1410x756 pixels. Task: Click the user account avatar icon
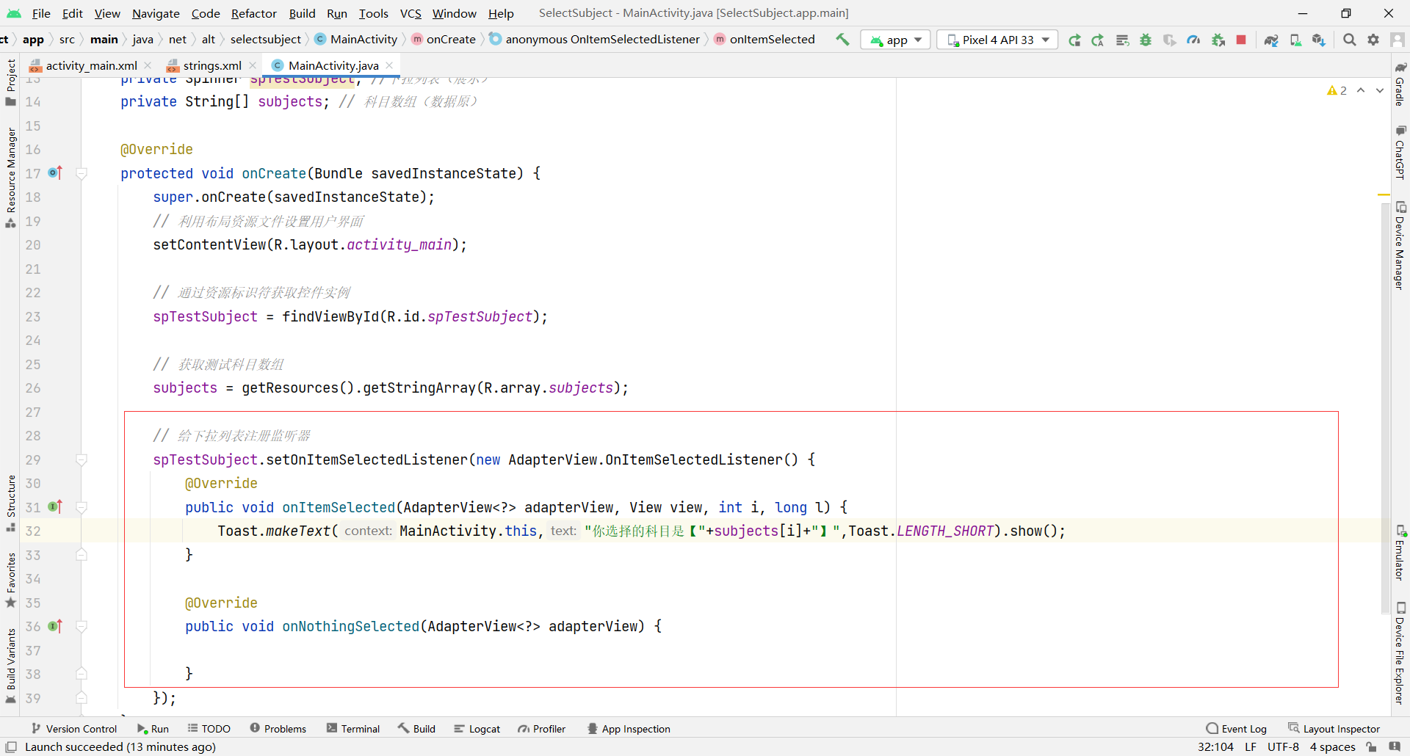pos(1398,40)
